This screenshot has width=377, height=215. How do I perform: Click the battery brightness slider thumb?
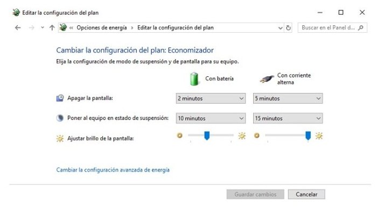coord(207,135)
